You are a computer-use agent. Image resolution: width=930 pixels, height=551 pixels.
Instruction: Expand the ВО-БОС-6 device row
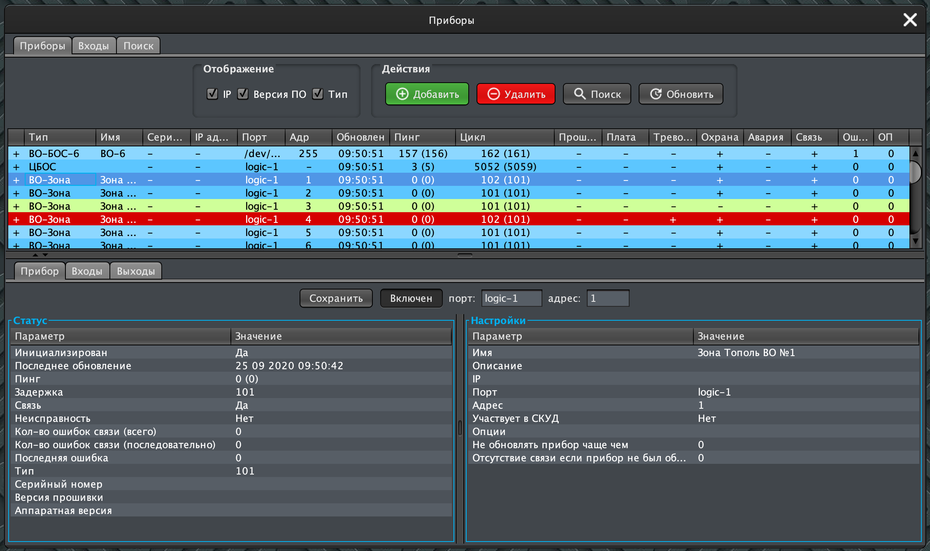point(16,154)
